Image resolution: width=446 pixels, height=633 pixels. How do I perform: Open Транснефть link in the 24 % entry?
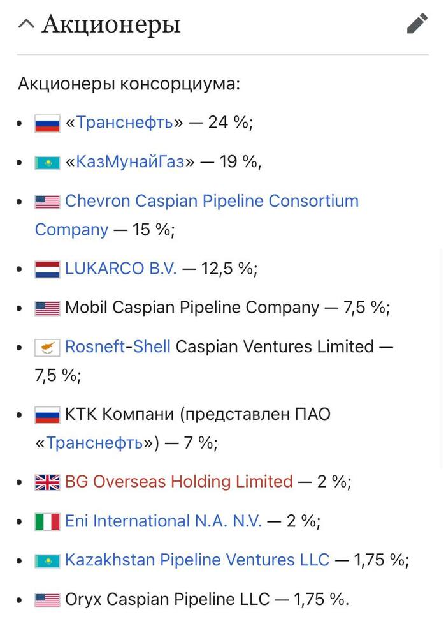(124, 123)
